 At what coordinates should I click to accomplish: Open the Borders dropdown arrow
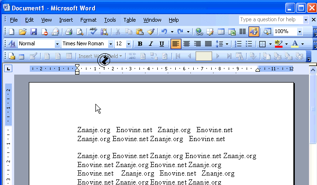point(270,44)
